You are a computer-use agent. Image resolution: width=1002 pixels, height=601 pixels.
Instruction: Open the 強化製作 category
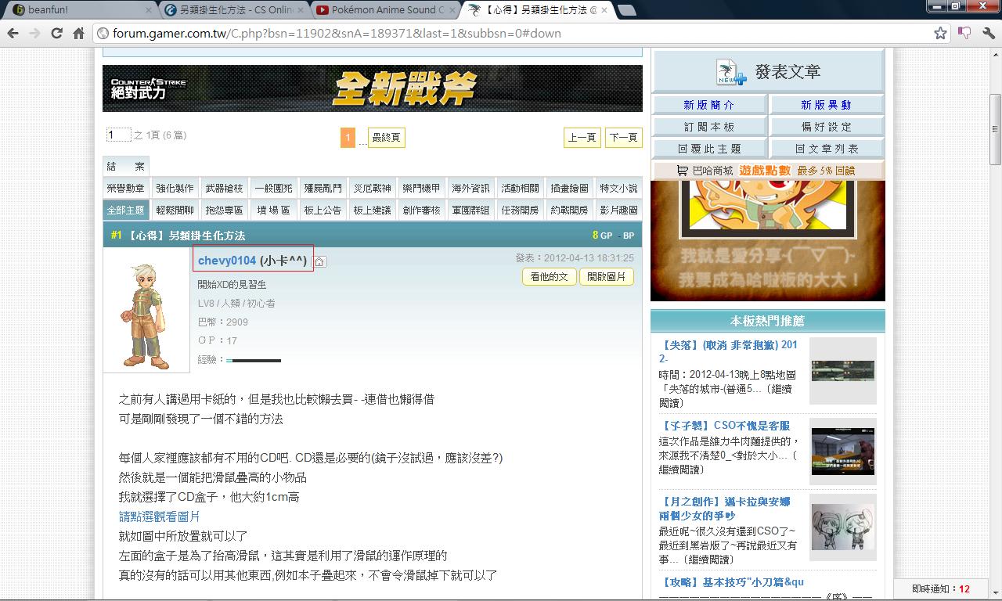(175, 188)
